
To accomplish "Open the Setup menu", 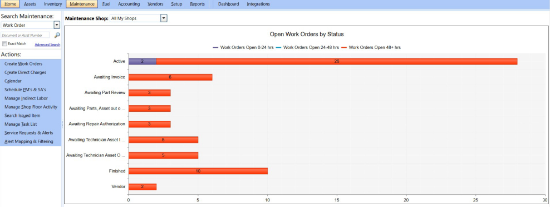I will pyautogui.click(x=176, y=4).
